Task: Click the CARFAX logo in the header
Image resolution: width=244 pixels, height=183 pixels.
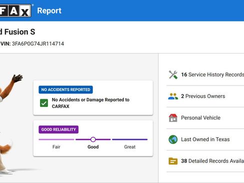Action: tap(15, 10)
